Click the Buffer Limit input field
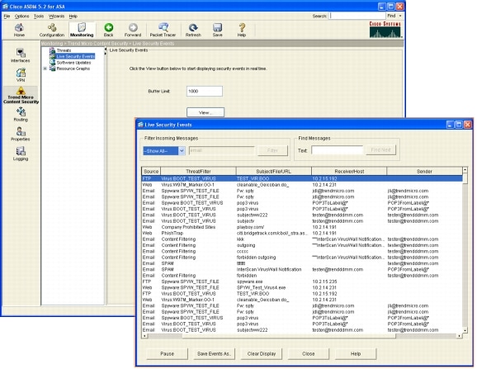 click(x=205, y=92)
